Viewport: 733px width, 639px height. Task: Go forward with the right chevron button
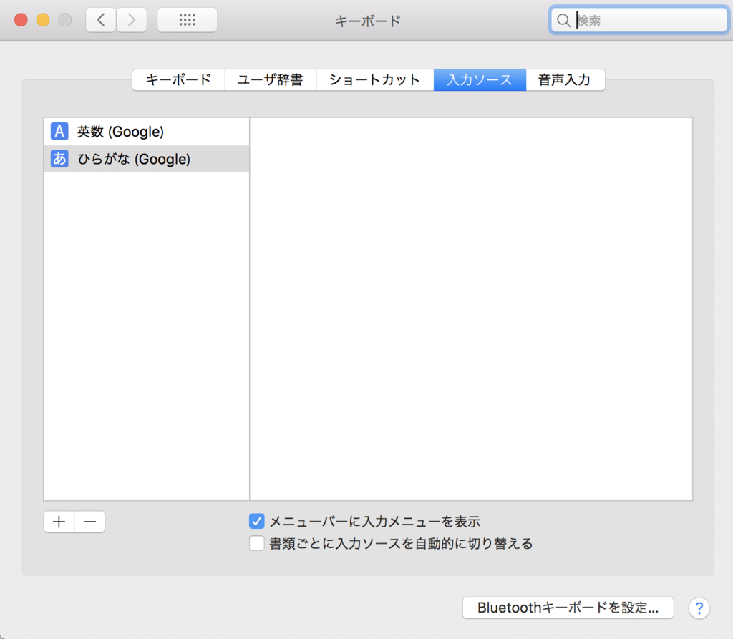[x=132, y=20]
